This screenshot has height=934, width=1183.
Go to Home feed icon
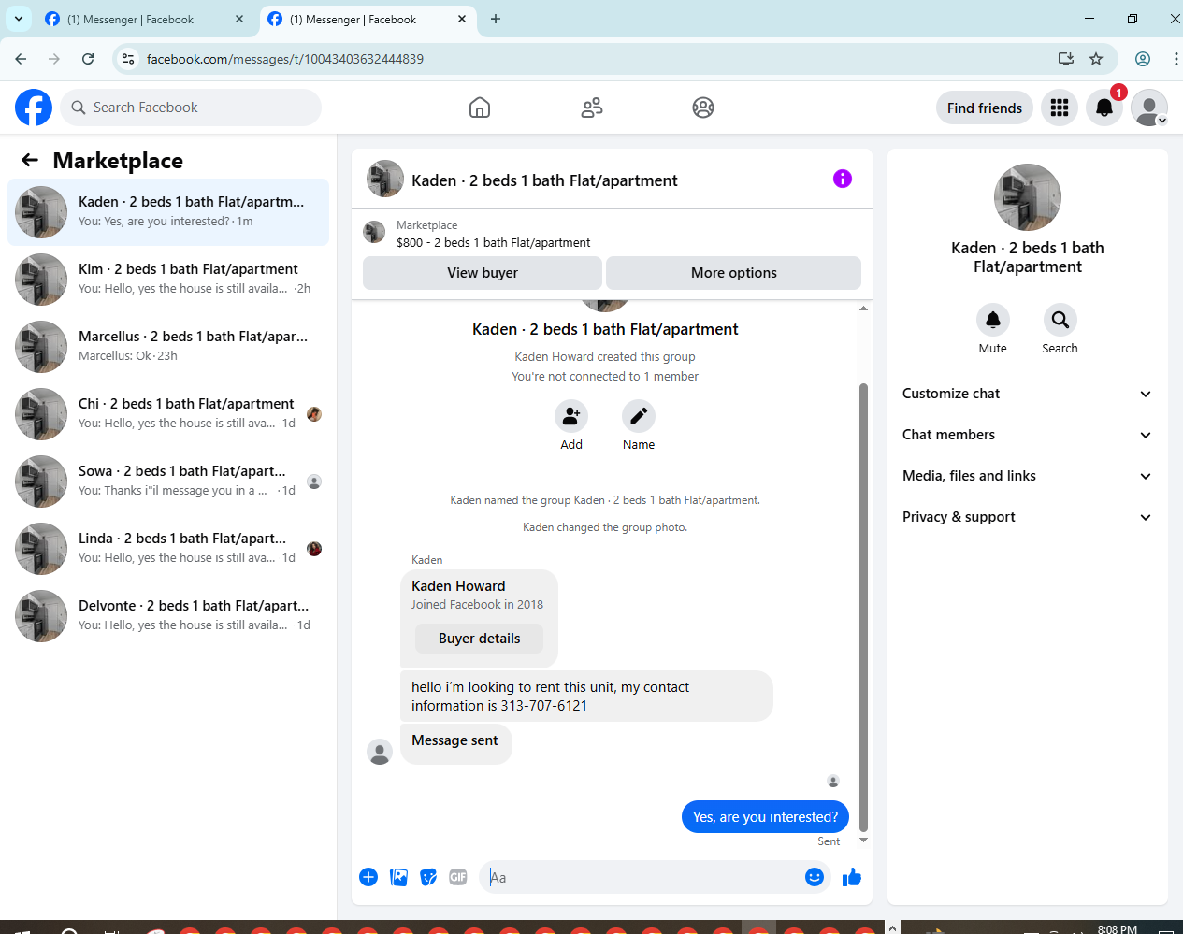(x=480, y=108)
